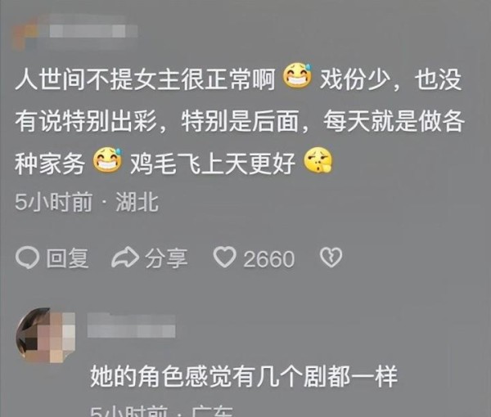Click the 2660 like count

(269, 259)
